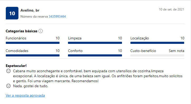Viewport: 191px width, 104px height.
Task: Click the Comodidades rating bar
Action: pyautogui.click(x=33, y=55)
